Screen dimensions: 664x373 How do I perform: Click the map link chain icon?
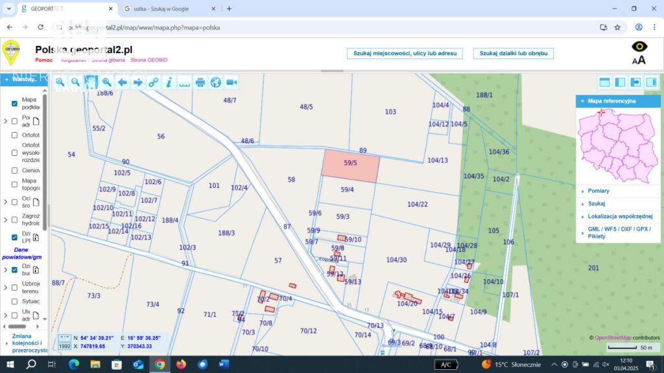point(154,82)
